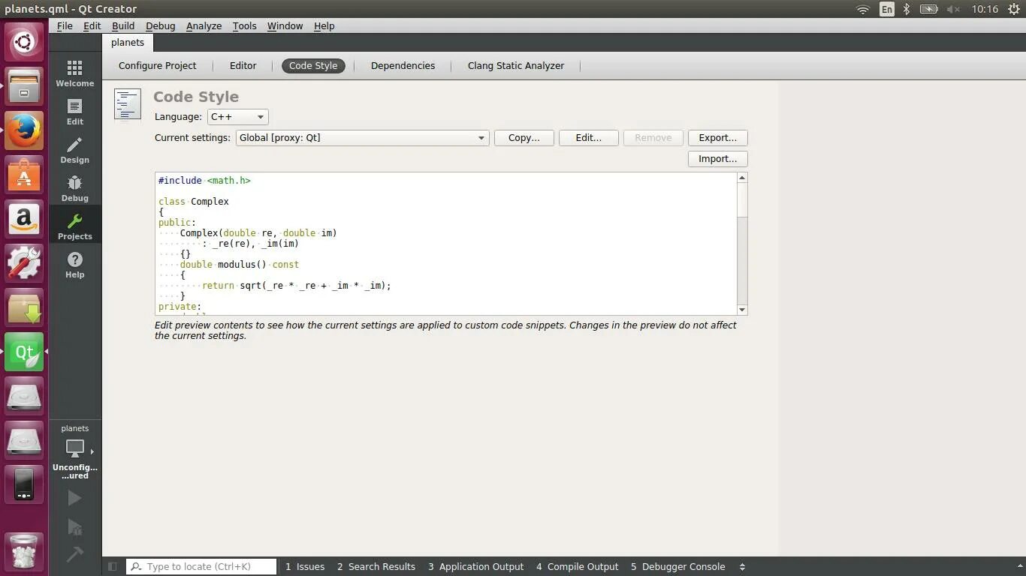The image size is (1026, 576).
Task: Open the Search Results pane
Action: coord(376,567)
